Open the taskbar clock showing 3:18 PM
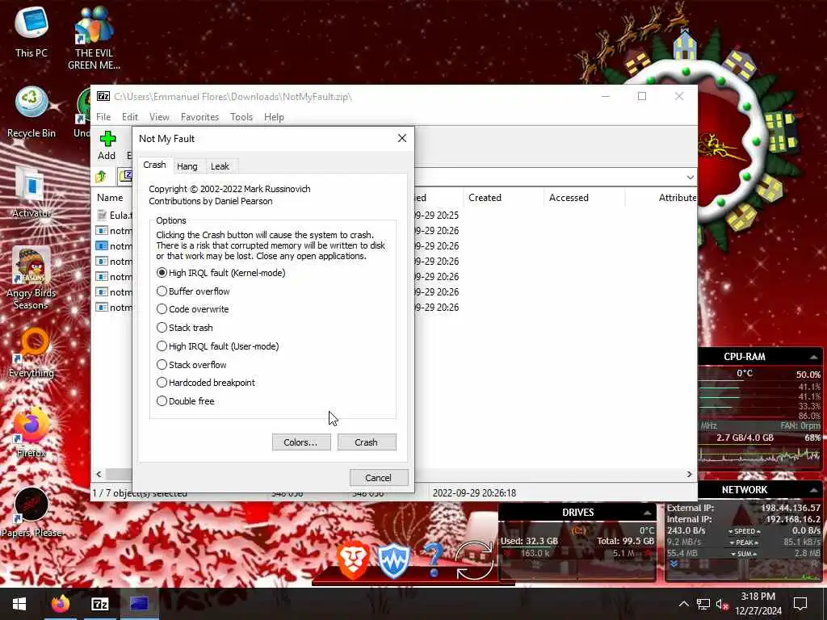Viewport: 827px width, 620px height. point(758,604)
